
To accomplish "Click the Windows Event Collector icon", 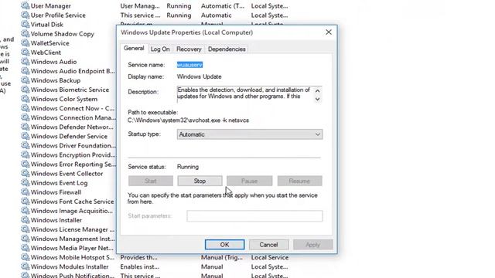I will tap(25, 173).
